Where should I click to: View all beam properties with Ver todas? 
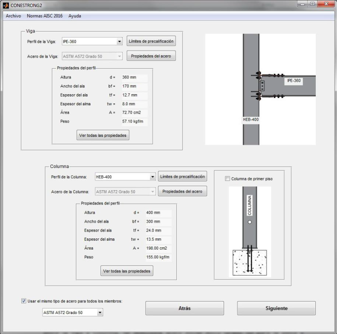click(103, 135)
